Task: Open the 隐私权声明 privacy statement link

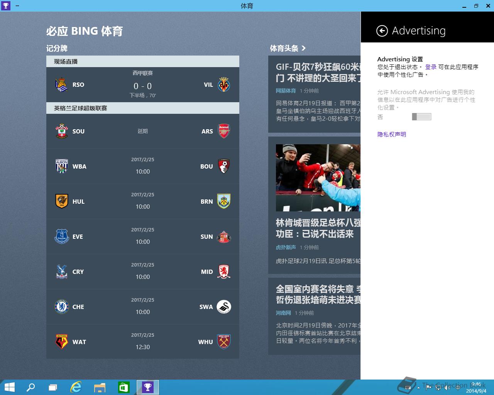Action: pos(392,134)
